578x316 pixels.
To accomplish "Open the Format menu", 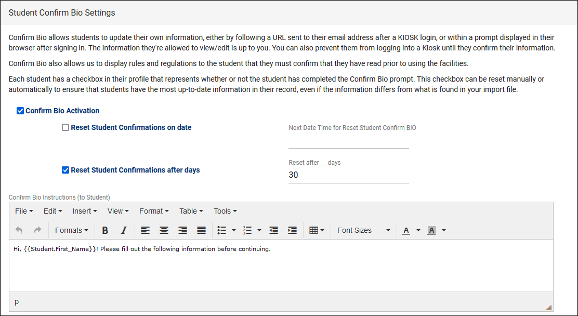I will 154,212.
